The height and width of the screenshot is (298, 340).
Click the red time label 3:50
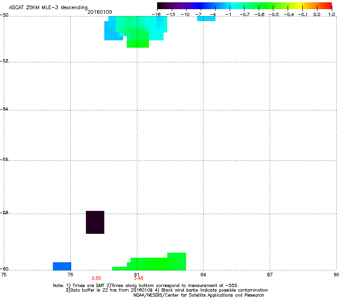click(96, 278)
